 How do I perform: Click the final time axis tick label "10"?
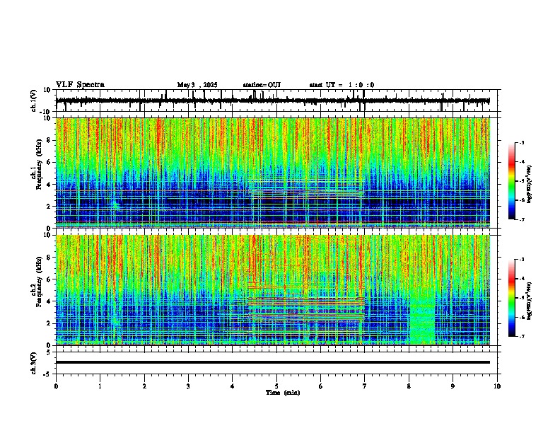497,386
